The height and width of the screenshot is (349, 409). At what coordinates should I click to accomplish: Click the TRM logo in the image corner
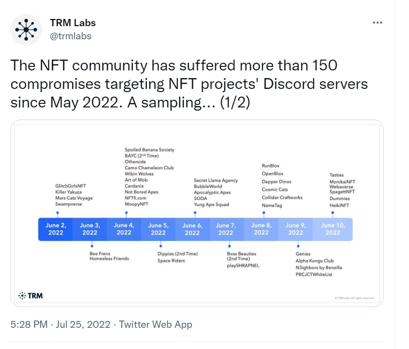coord(31,296)
